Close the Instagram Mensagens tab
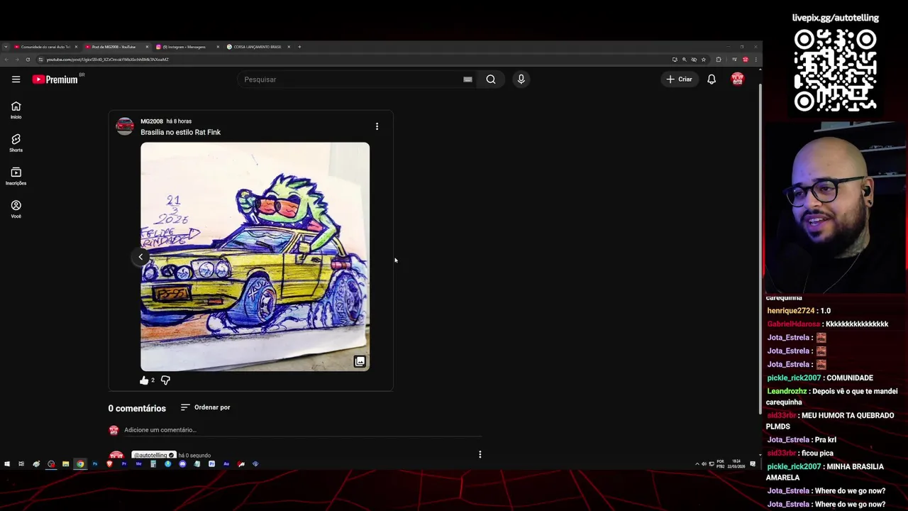This screenshot has height=511, width=908. click(x=218, y=47)
